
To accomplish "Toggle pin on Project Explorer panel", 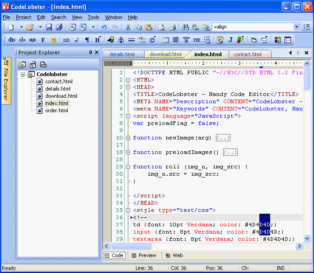I will click(x=90, y=53).
